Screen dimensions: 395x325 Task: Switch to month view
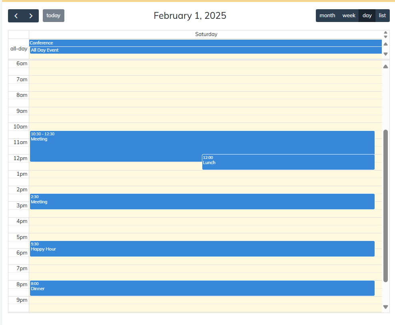327,15
